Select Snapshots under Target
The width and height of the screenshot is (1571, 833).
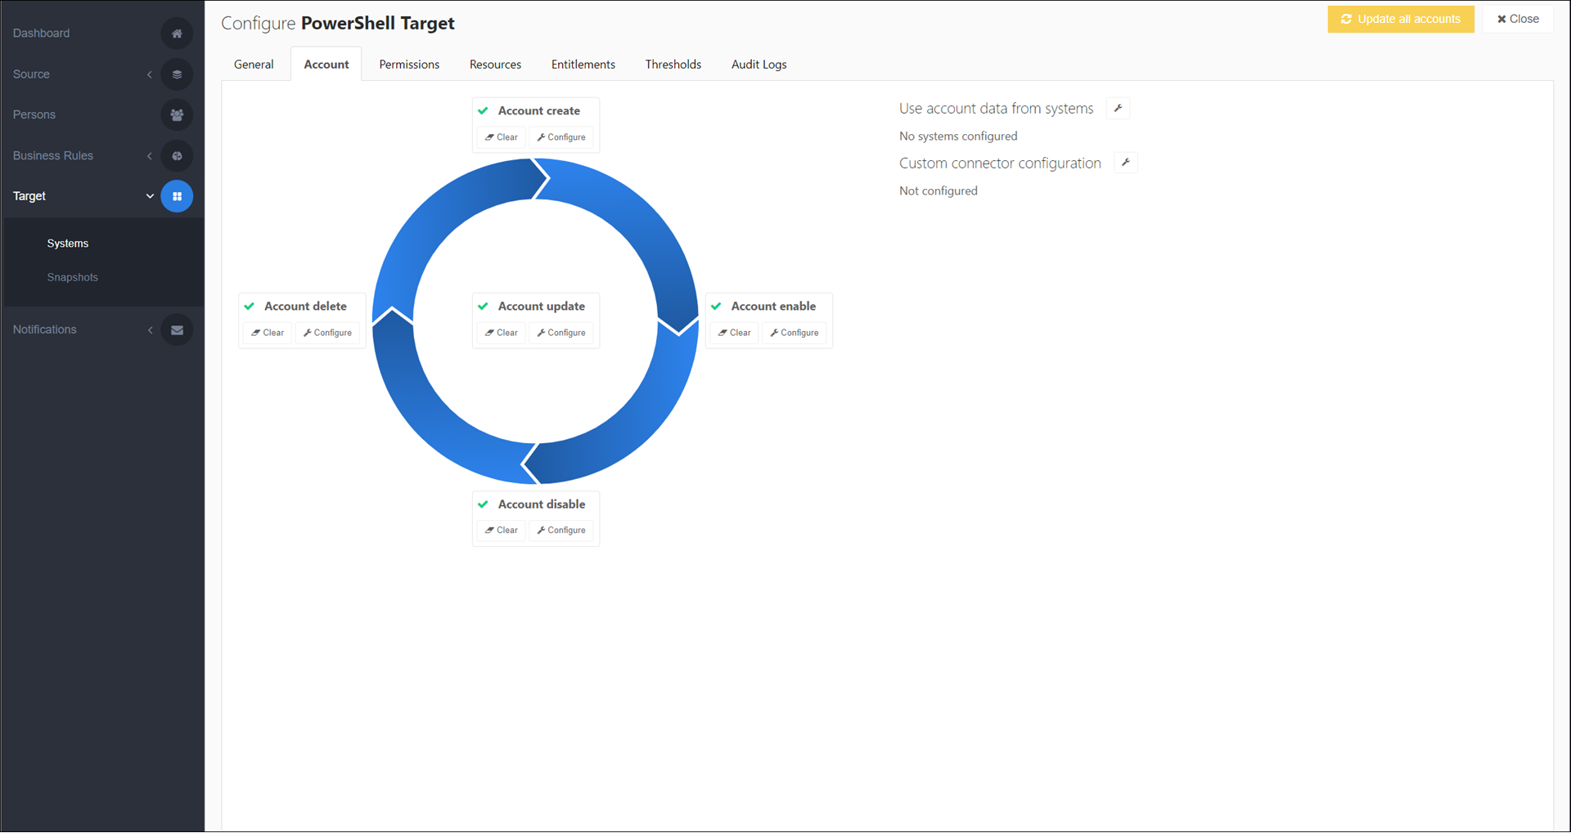point(73,278)
